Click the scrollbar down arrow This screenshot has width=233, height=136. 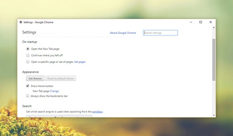click(x=214, y=115)
